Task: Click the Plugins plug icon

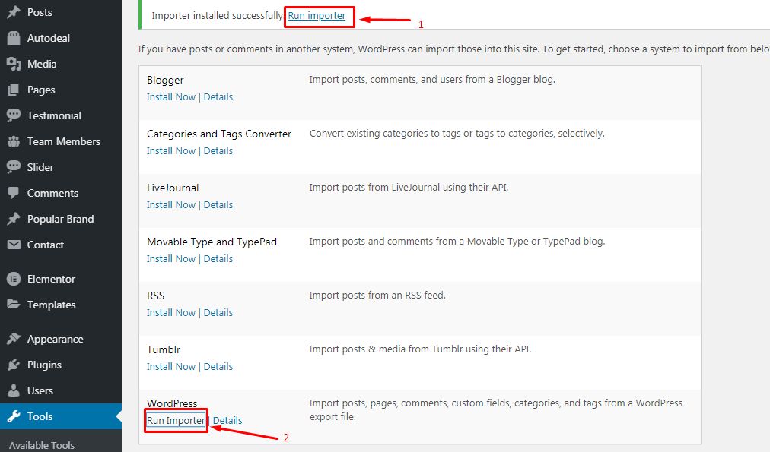Action: point(14,365)
